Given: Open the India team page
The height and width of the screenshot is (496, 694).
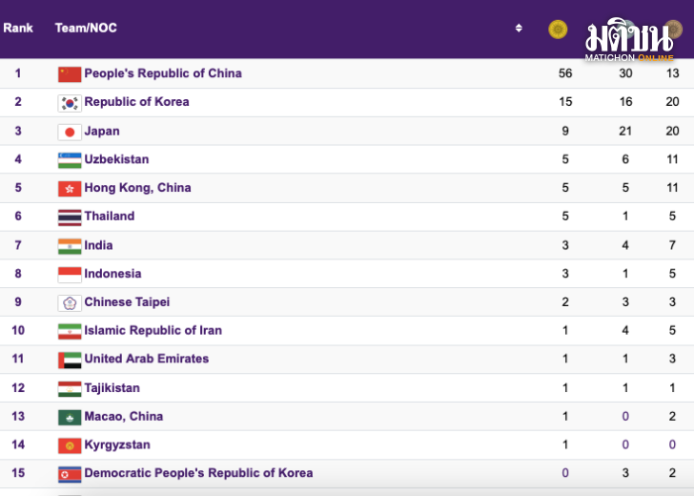Looking at the screenshot, I should coord(98,245).
